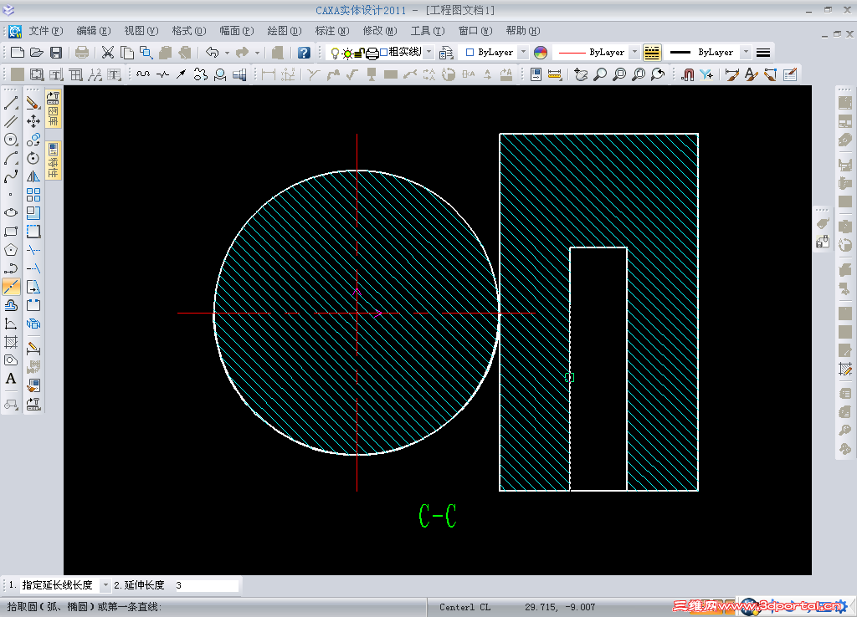Click the Array tool grid icon
Image resolution: width=857 pixels, height=617 pixels.
(33, 195)
